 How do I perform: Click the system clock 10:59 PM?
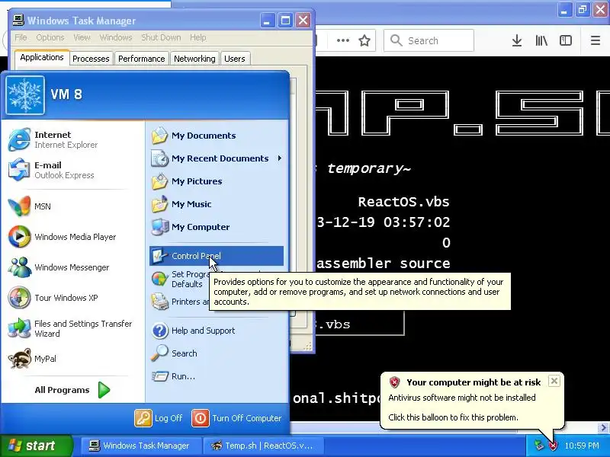(582, 446)
